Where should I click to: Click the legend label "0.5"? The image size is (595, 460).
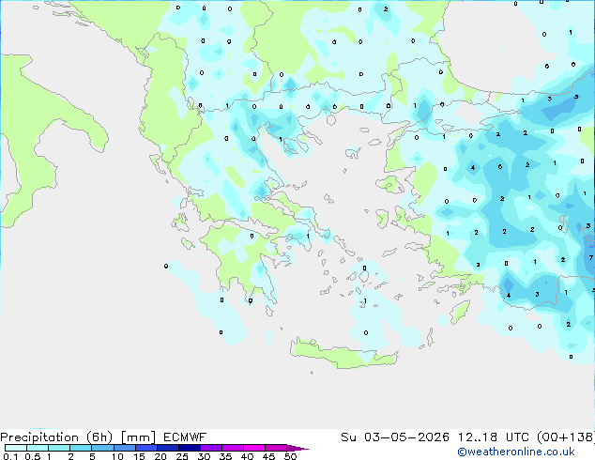tap(33, 456)
